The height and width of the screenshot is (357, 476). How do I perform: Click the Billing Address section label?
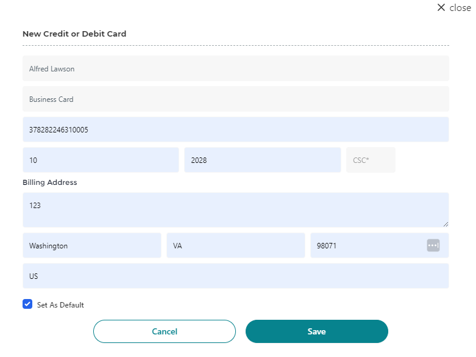coord(50,182)
